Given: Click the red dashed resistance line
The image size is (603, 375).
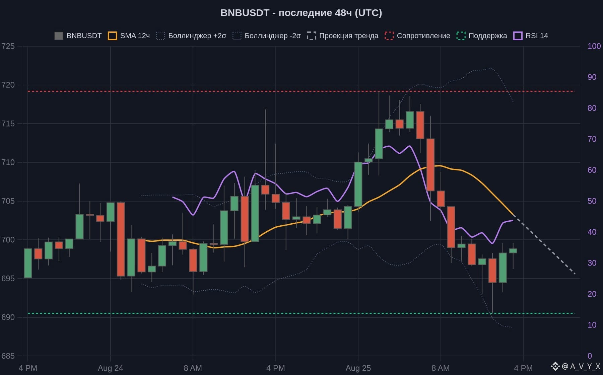Looking at the screenshot, I should 301,91.
